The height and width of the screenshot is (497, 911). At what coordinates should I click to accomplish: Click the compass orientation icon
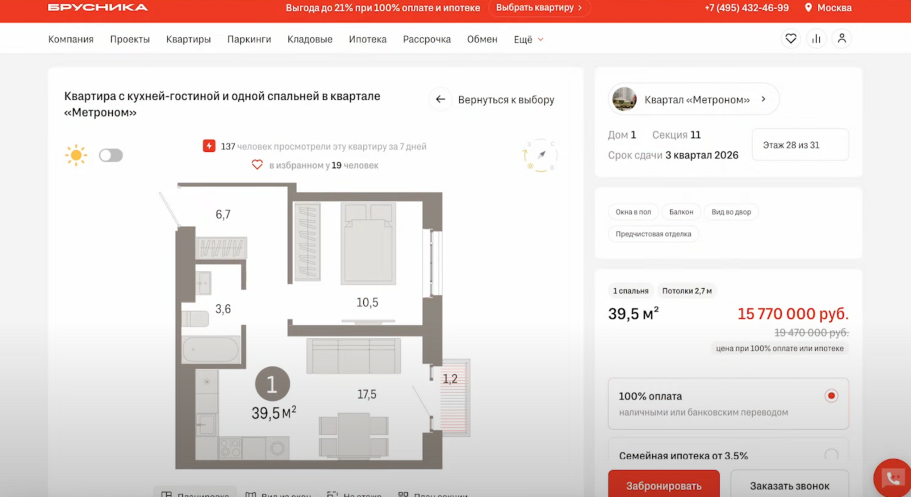(540, 155)
